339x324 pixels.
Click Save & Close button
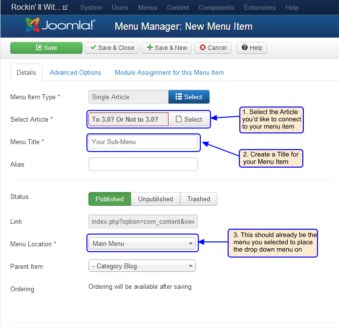[112, 48]
